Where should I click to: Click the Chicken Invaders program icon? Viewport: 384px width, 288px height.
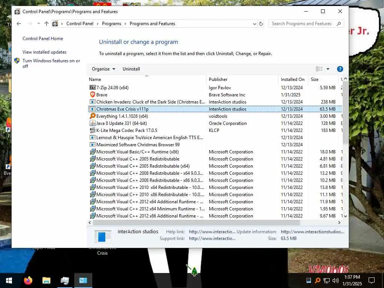pyautogui.click(x=92, y=102)
